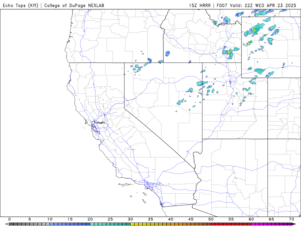This screenshot has width=301, height=226.
Task: Click the "College of DuPage NEXLAB" label
Action: [74, 5]
